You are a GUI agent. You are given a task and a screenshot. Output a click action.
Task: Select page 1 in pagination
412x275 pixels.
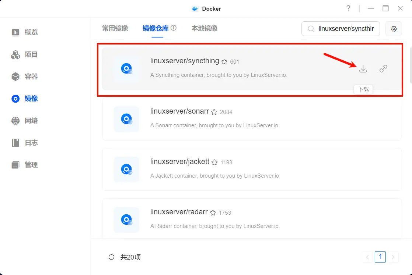click(x=380, y=257)
